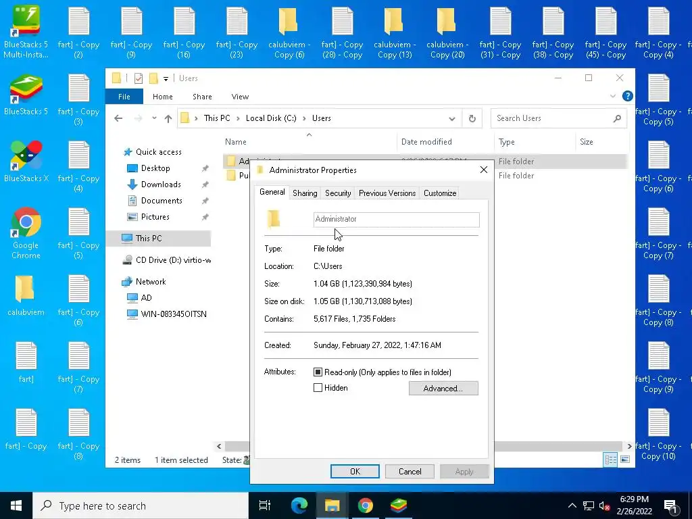Open the Windows Start menu
The height and width of the screenshot is (519, 692).
(x=16, y=505)
